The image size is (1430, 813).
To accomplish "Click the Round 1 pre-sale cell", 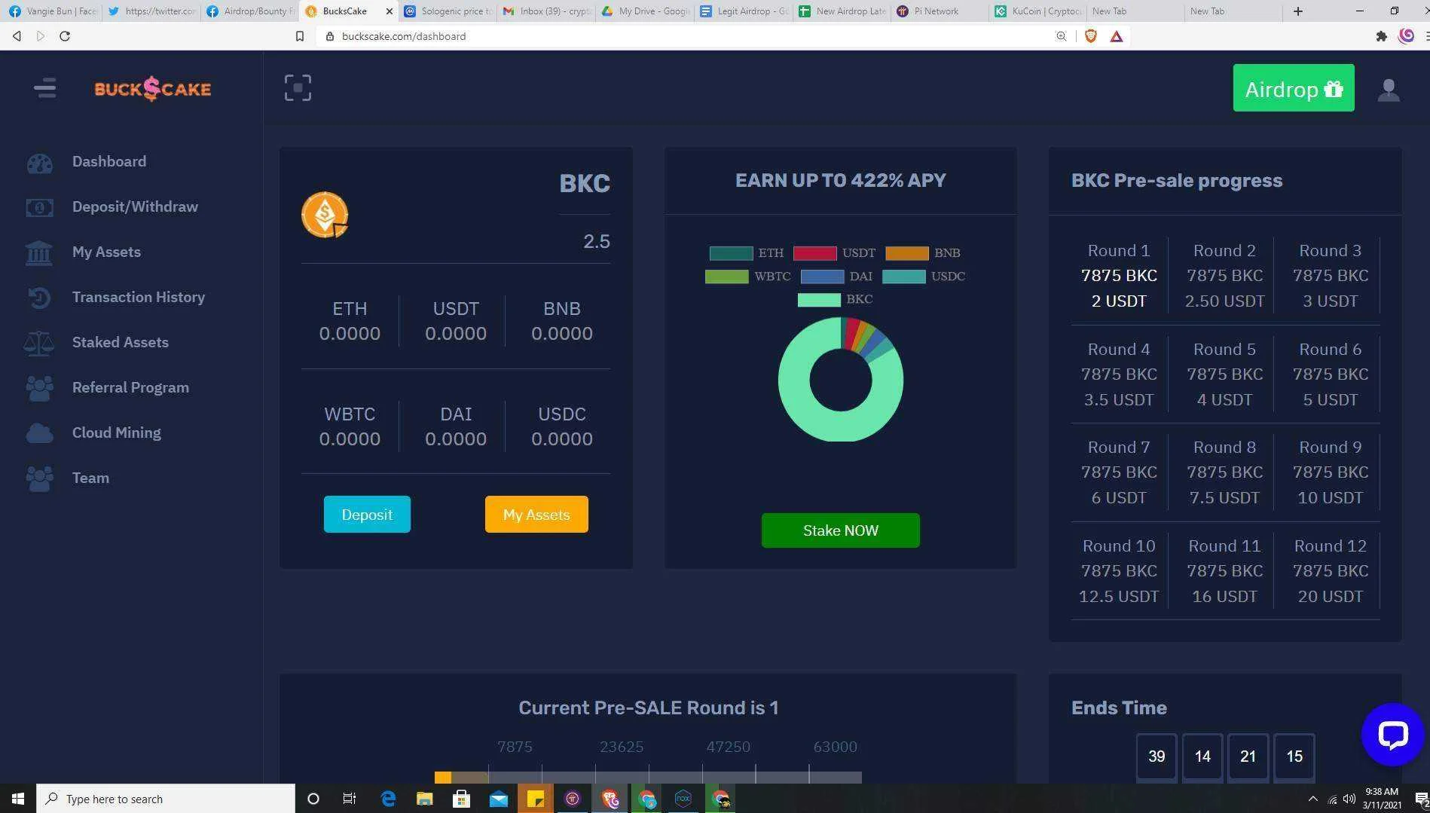I will pos(1119,276).
